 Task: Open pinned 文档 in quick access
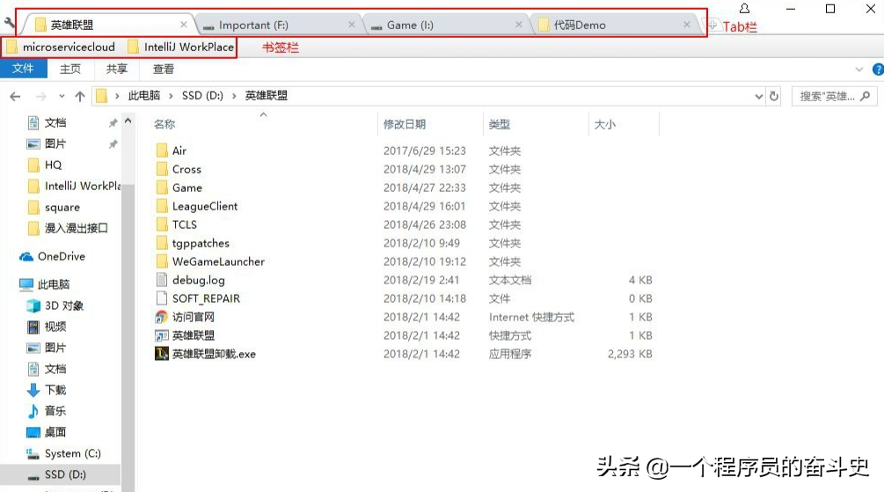point(55,122)
